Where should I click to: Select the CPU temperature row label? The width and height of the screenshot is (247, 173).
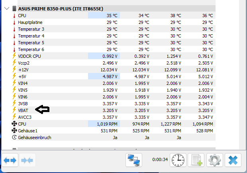[x=22, y=16]
